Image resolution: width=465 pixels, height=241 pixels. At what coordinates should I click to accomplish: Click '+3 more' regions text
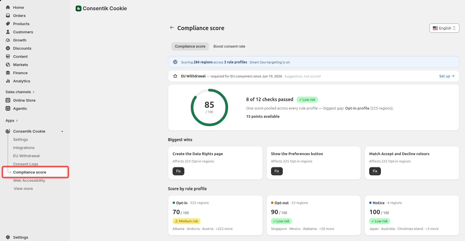(432, 229)
